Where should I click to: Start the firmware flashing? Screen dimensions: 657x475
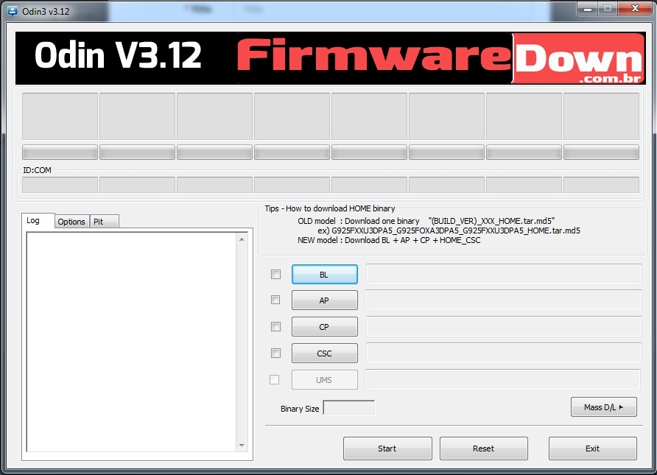tap(387, 448)
